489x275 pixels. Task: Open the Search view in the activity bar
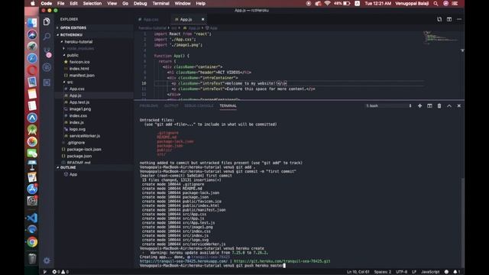47,37
